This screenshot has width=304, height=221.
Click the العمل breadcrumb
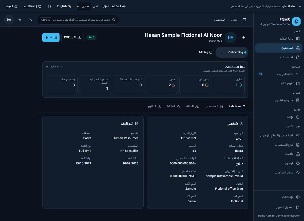coord(235,20)
